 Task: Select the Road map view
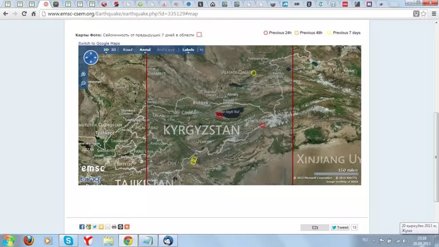click(128, 50)
